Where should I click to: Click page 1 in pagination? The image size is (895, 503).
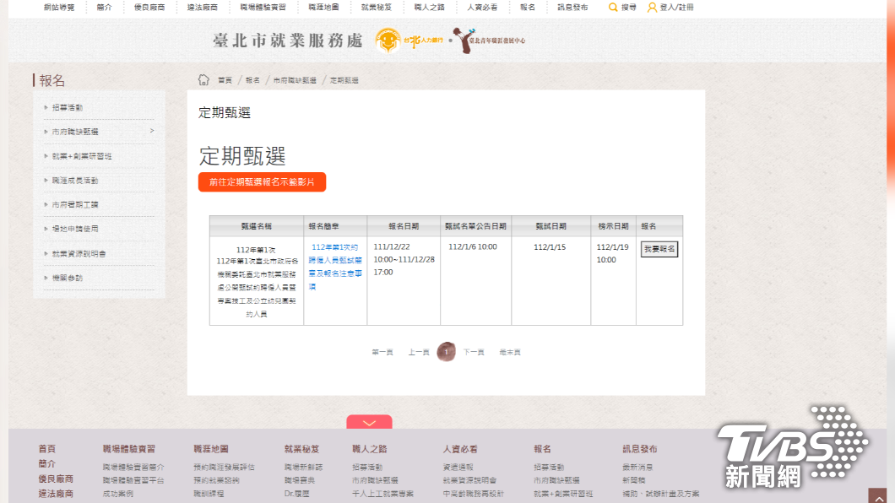[447, 352]
